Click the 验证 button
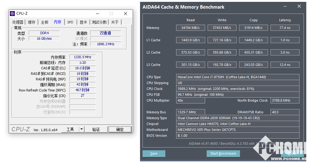 coord(96,129)
